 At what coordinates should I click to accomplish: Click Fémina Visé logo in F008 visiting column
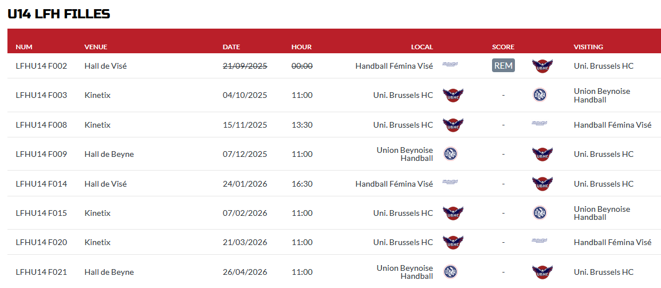point(540,123)
